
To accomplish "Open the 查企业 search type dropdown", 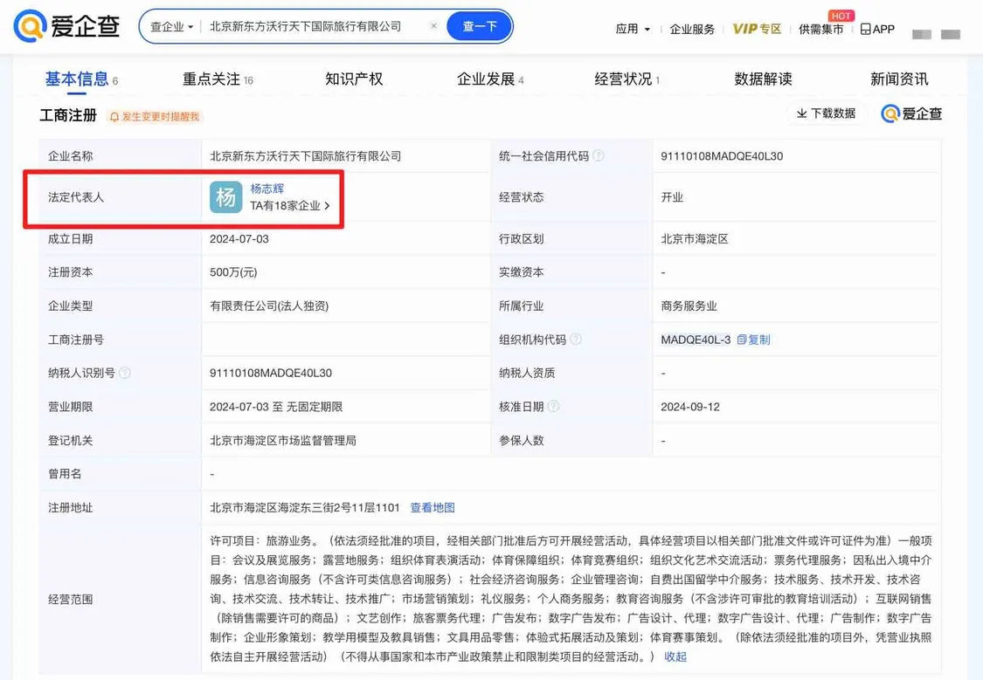I will point(172,27).
